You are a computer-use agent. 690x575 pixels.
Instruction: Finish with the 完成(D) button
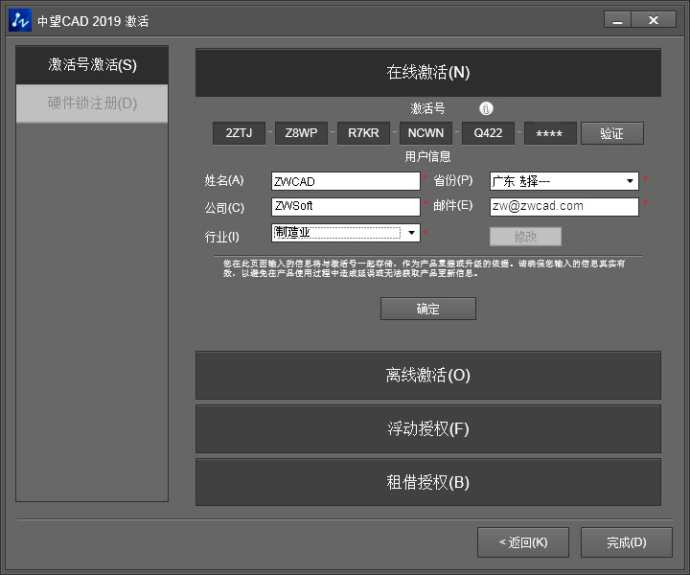[627, 542]
